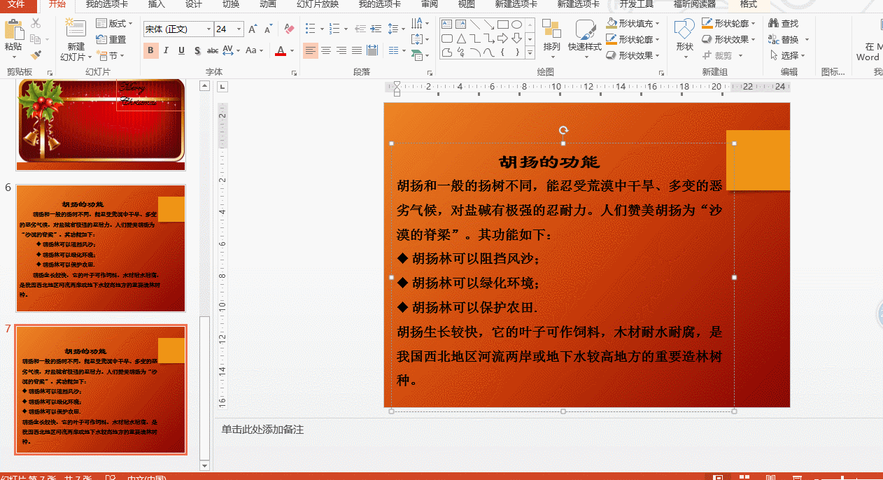
Task: Switch to the Format (格式) tab
Action: [749, 4]
